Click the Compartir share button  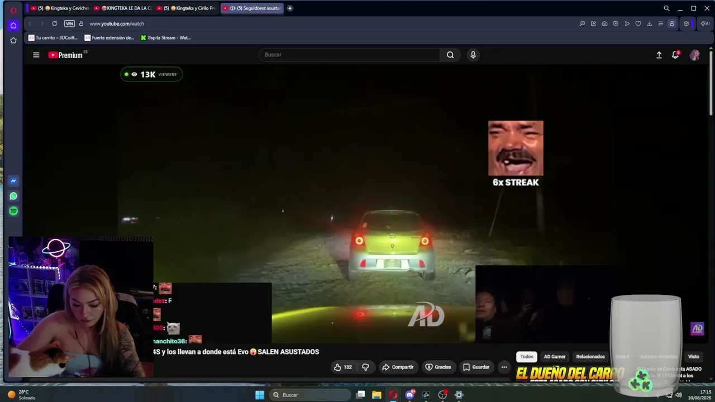click(x=398, y=367)
